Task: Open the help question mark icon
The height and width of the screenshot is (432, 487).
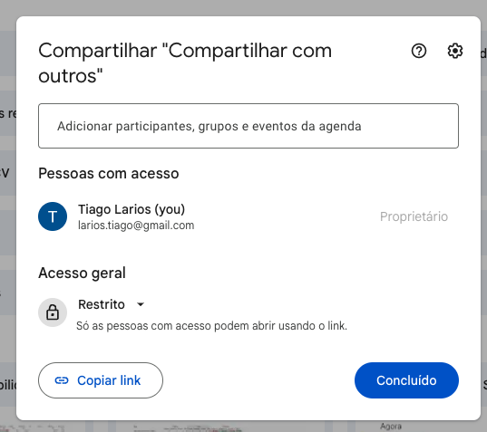Action: (x=419, y=51)
